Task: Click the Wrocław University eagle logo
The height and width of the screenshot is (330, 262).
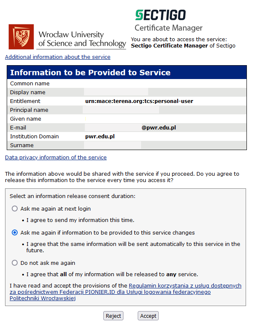Action: (x=21, y=37)
